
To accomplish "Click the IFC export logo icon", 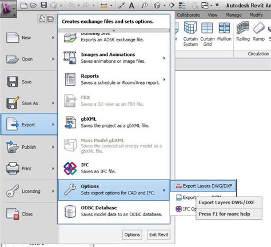I will click(x=70, y=168).
